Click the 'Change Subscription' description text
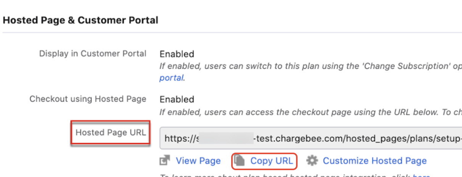This screenshot has width=462, height=177. click(x=311, y=66)
